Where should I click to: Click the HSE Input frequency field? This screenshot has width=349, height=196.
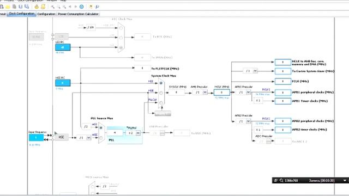coord(36,137)
